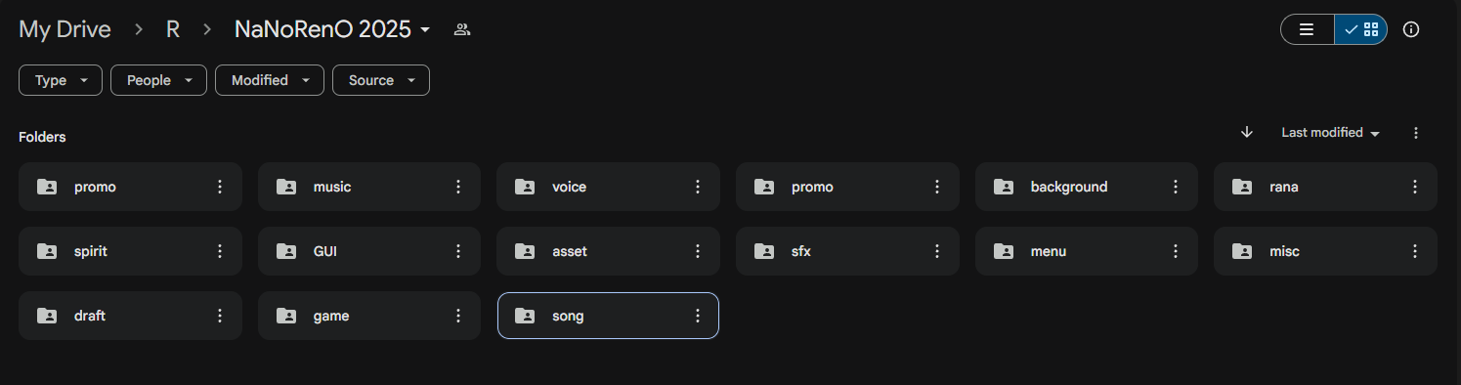
Task: Open the Source filter dropdown
Action: pyautogui.click(x=381, y=80)
